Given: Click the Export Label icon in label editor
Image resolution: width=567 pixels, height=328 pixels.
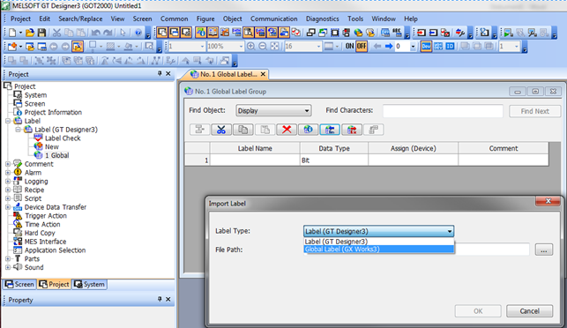Looking at the screenshot, I should (352, 130).
